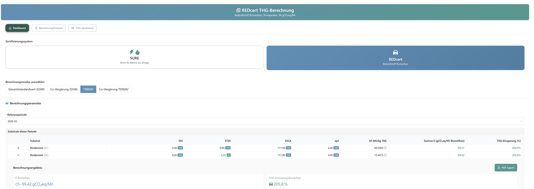This screenshot has height=189, width=534.
Task: Click the car icon beside 205,8 % value
Action: pyautogui.click(x=271, y=184)
